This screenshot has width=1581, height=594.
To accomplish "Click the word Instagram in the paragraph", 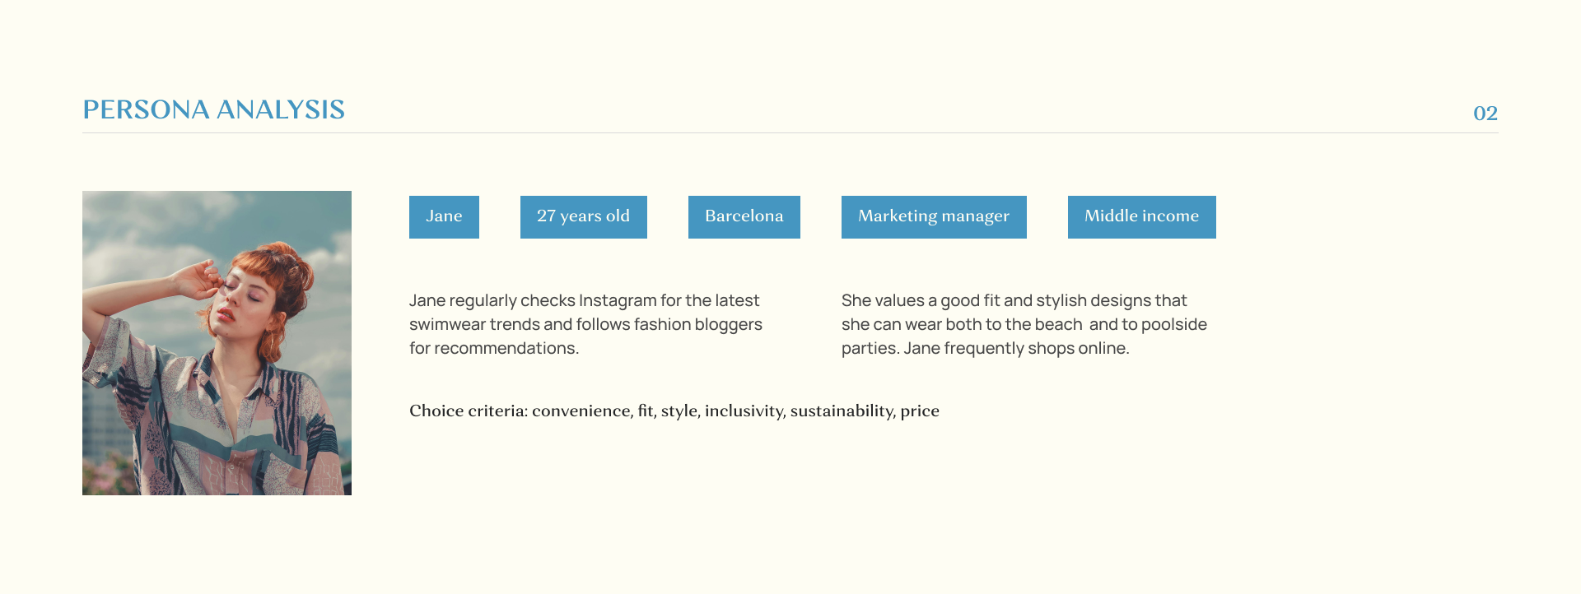I will tap(617, 300).
